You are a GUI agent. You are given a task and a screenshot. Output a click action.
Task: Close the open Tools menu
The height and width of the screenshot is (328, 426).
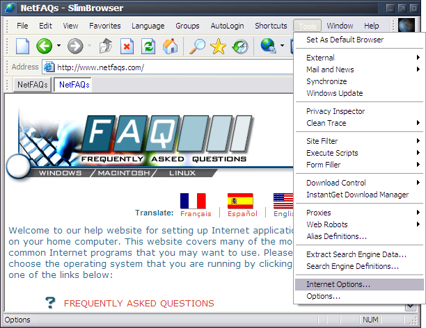tap(307, 26)
